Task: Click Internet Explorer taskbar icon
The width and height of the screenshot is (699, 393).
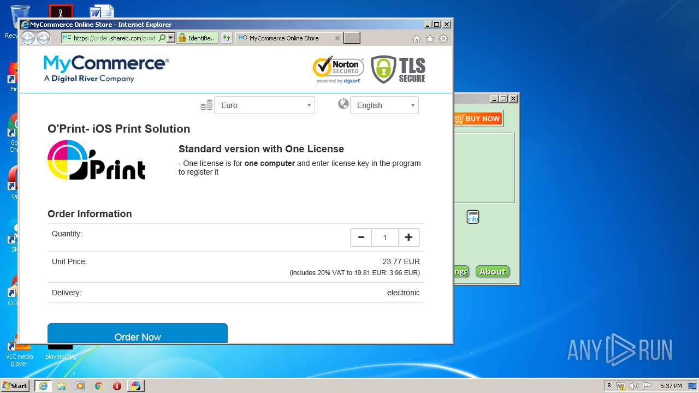Action: pos(43,386)
